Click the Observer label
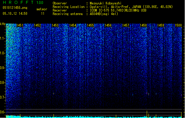Viewport: 185px width, 118px height. point(60,3)
